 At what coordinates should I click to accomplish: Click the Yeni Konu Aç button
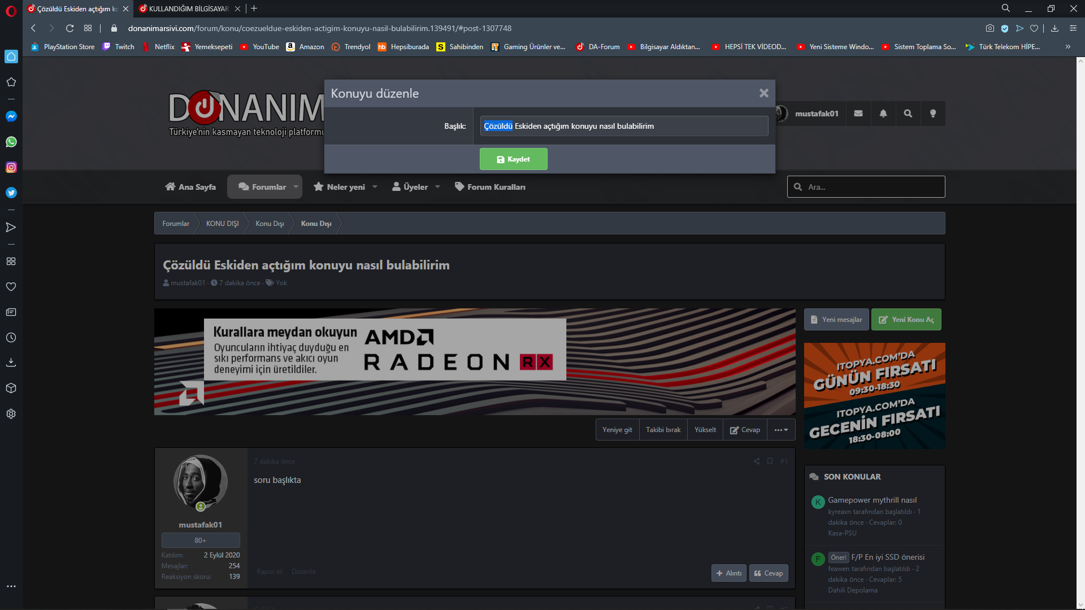906,320
